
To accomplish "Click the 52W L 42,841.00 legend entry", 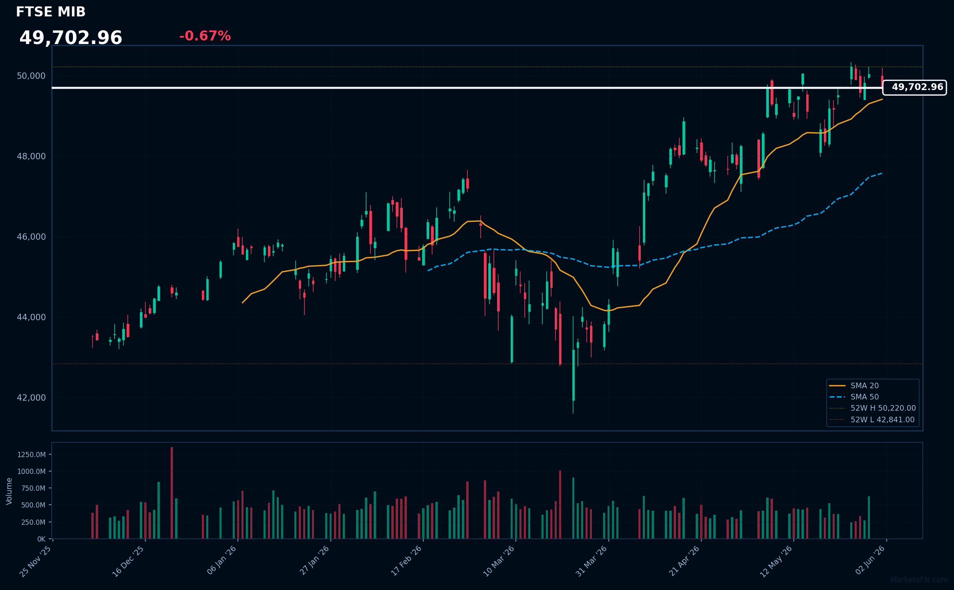I will click(872, 419).
